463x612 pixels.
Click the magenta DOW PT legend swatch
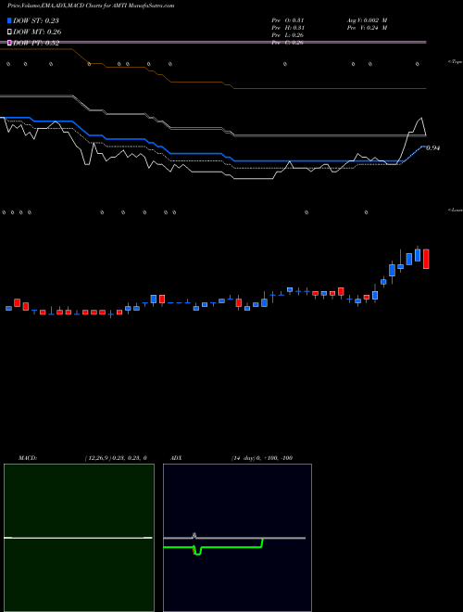(9, 43)
